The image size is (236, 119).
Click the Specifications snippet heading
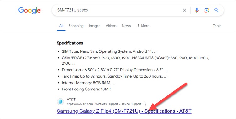(x=70, y=43)
